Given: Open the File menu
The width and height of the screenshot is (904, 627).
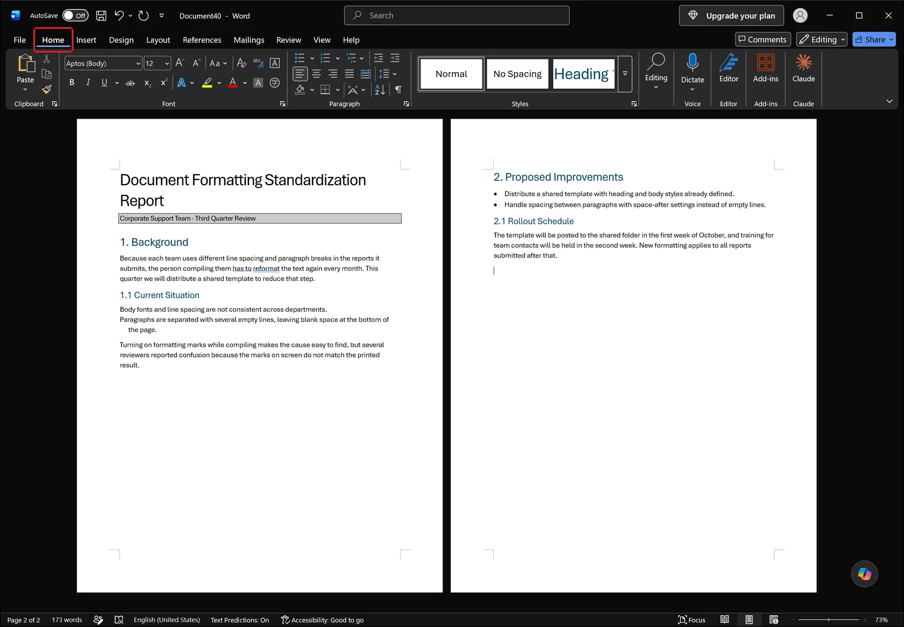Looking at the screenshot, I should tap(20, 40).
